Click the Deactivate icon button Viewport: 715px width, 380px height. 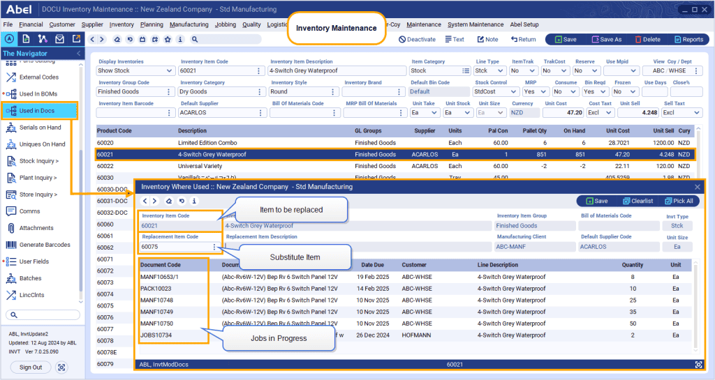[x=417, y=40]
